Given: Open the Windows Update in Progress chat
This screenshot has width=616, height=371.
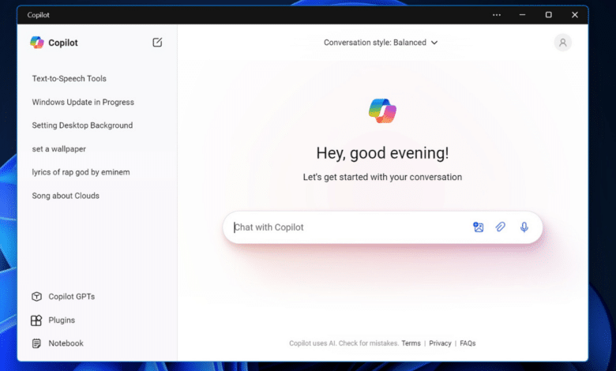Looking at the screenshot, I should [x=83, y=102].
